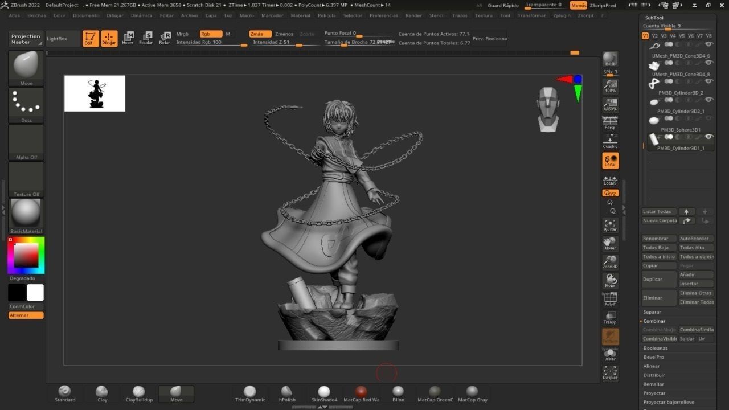Enable Zmás sculpt mode
The image size is (729, 410).
pyautogui.click(x=260, y=34)
